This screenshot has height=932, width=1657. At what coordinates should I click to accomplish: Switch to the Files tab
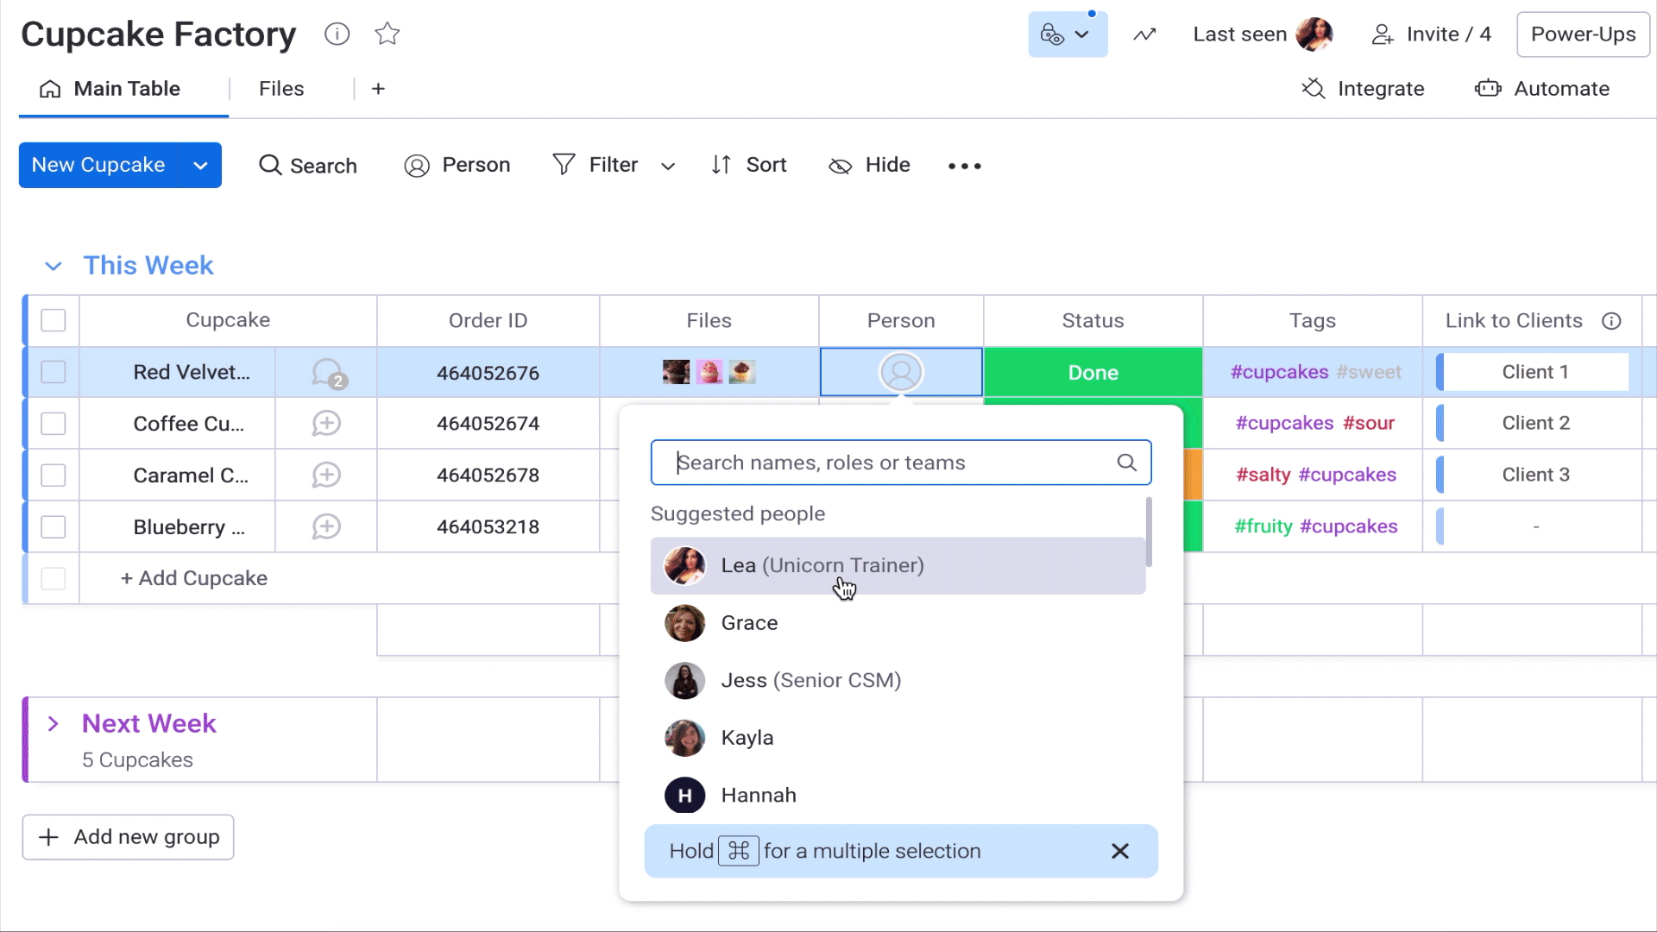point(281,89)
